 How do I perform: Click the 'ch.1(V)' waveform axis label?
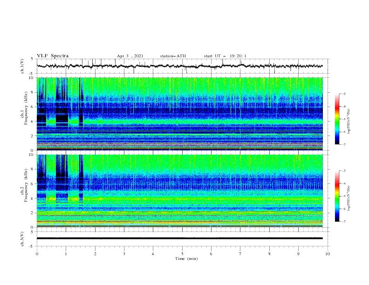point(22,66)
